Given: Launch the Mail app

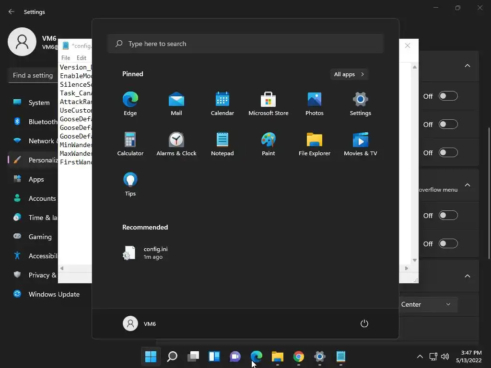Looking at the screenshot, I should [x=176, y=103].
